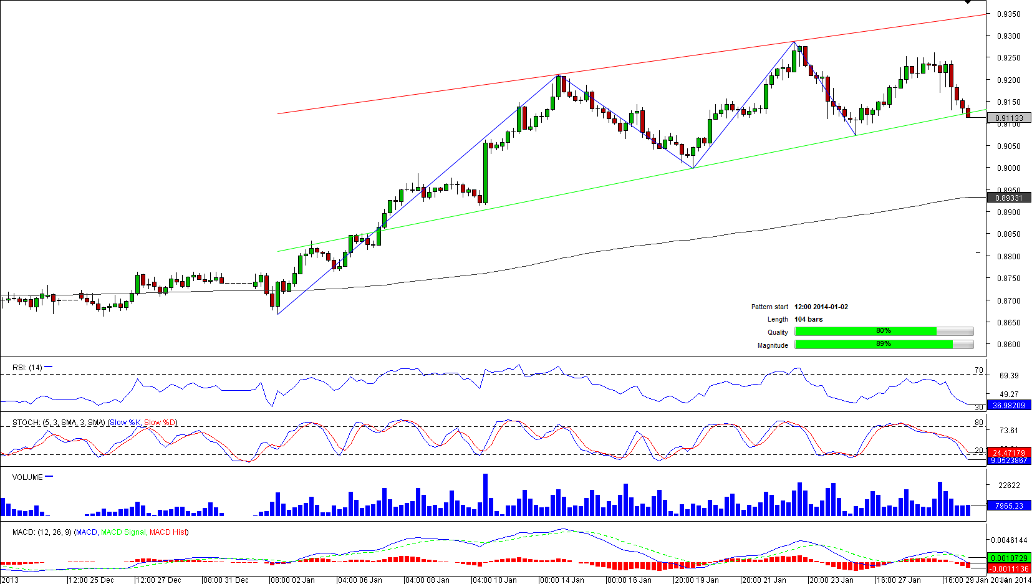
Task: Select the current price tag 0.91133
Action: coord(1009,118)
